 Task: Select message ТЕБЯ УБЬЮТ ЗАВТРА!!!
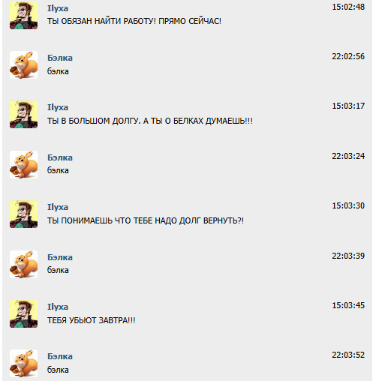click(92, 320)
